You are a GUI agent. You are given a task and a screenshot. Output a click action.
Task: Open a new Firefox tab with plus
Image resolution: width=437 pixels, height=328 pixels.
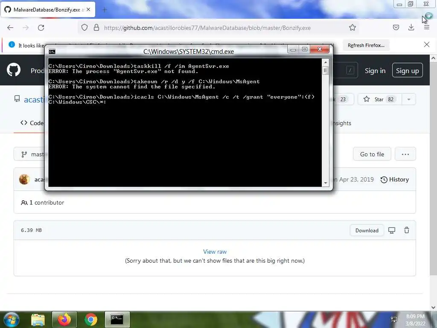(x=105, y=10)
